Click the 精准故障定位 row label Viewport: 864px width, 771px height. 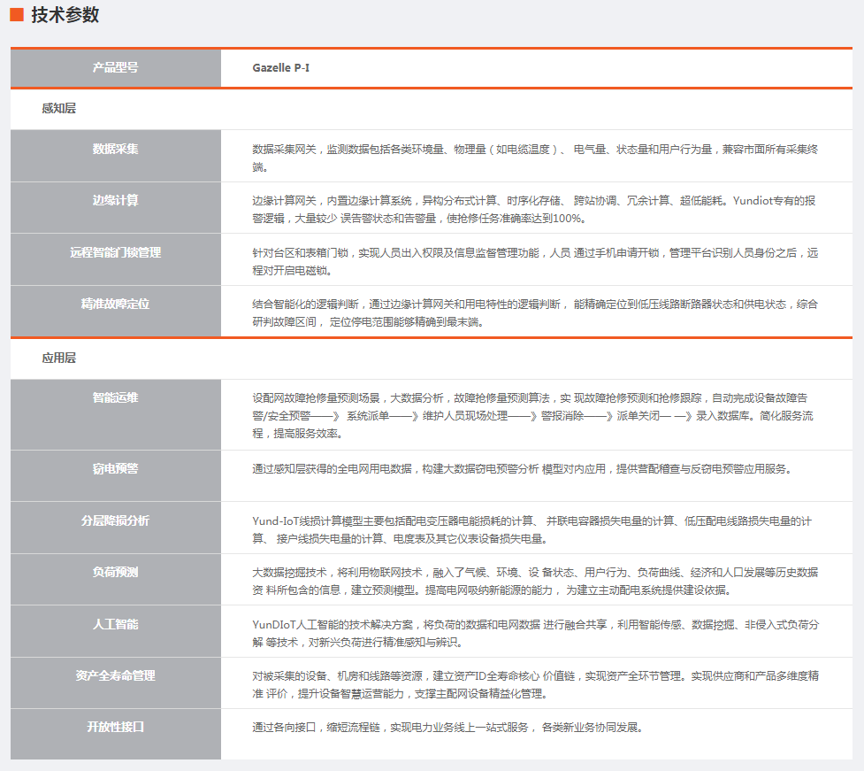116,304
